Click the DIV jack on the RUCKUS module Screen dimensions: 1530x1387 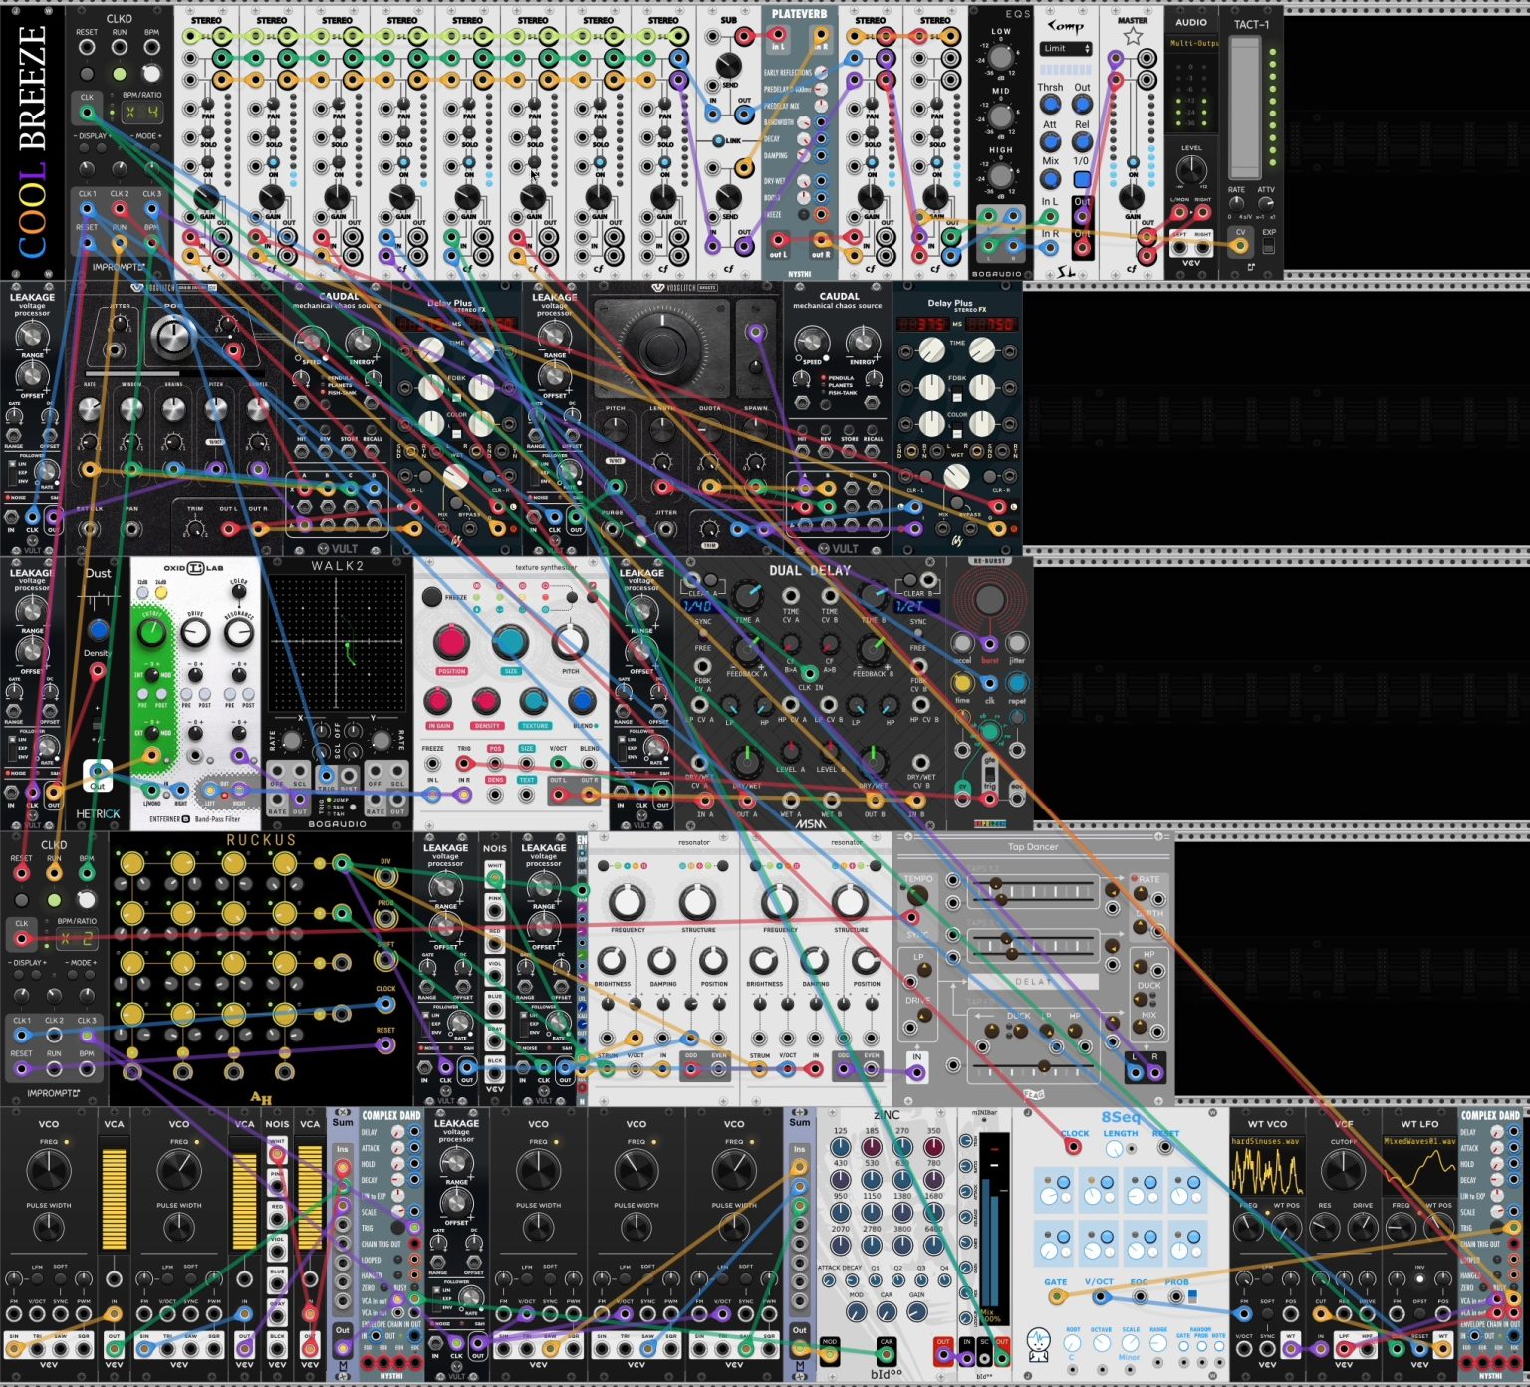click(385, 876)
